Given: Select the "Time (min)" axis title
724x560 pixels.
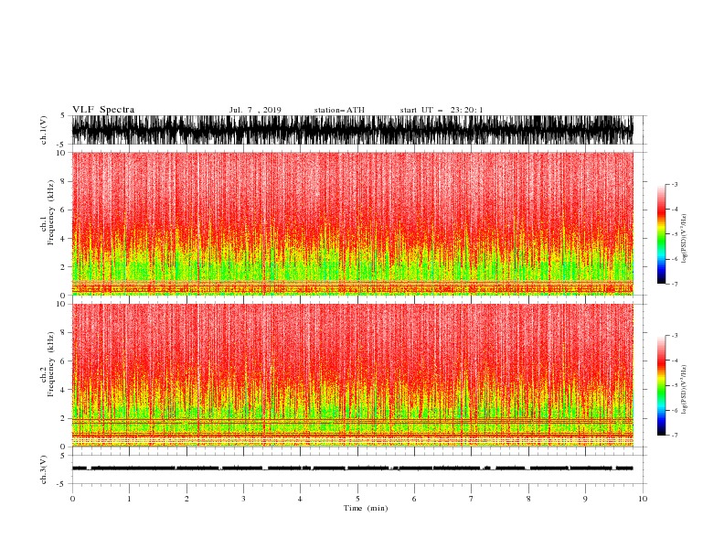Looking at the screenshot, I should pos(366,508).
